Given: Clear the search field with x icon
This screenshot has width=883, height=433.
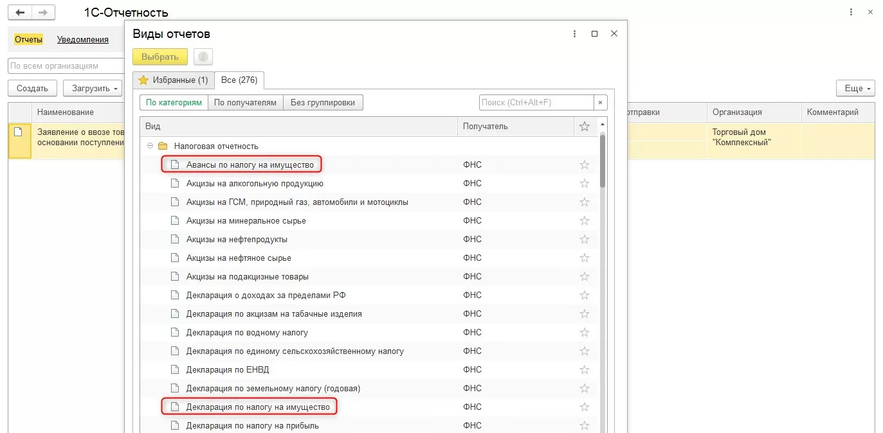Looking at the screenshot, I should point(600,102).
